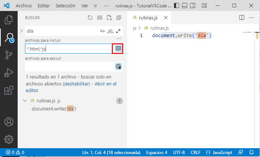Change end of line CRLF setting
Screen dimensions: 260x157
pyautogui.click(x=195, y=152)
